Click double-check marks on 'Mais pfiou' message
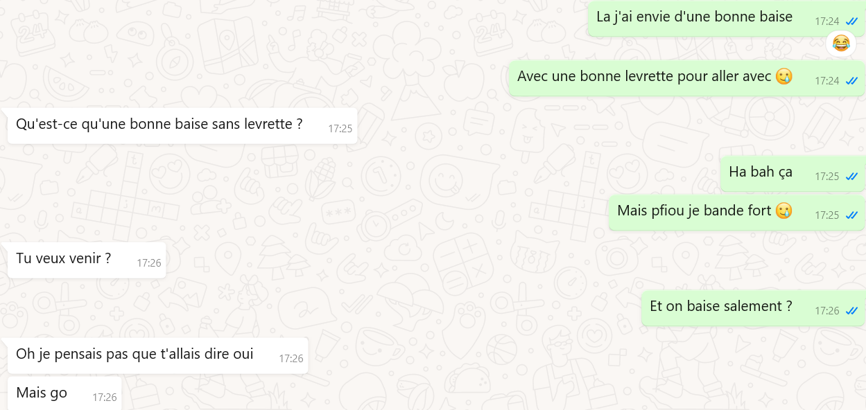This screenshot has width=866, height=410. (851, 215)
